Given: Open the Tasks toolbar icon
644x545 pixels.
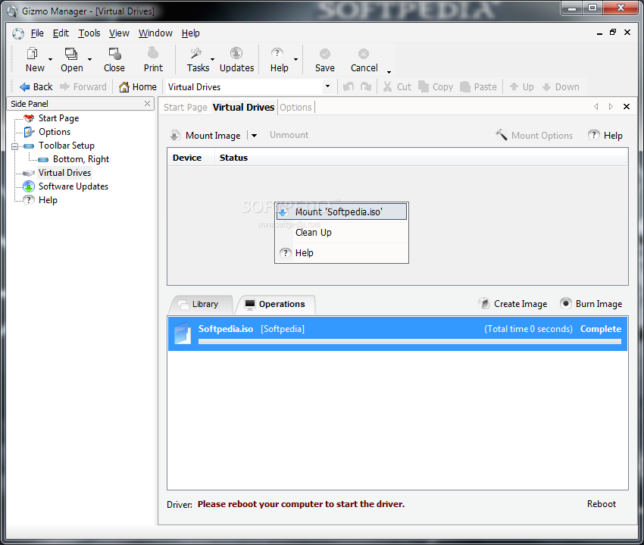Looking at the screenshot, I should (x=196, y=53).
